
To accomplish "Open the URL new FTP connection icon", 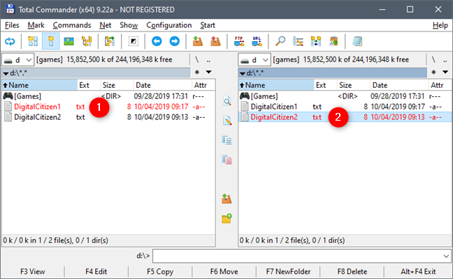I will click(x=257, y=42).
